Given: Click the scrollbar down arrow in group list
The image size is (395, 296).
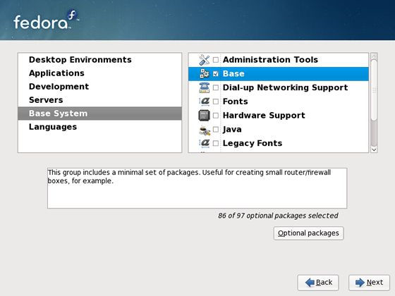Looking at the screenshot, I should tap(374, 149).
